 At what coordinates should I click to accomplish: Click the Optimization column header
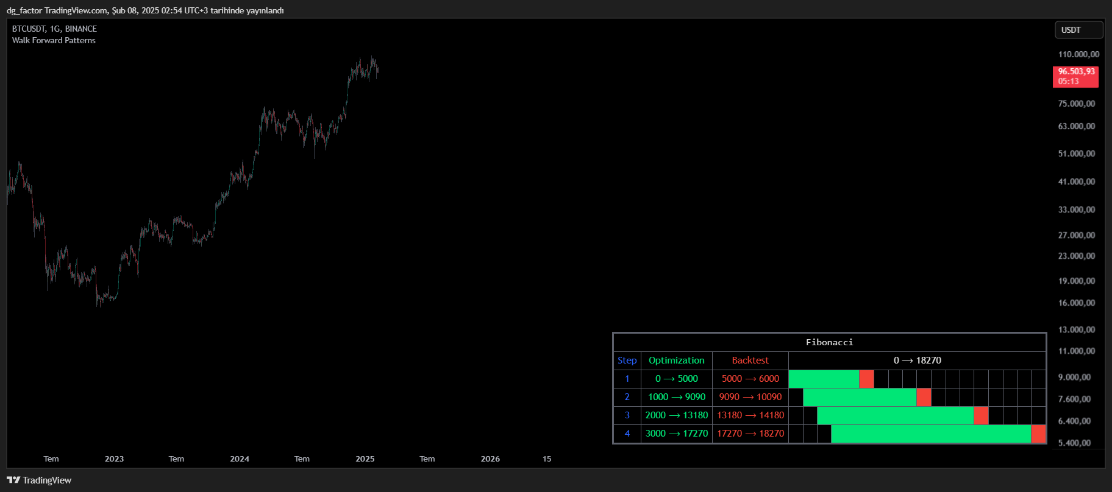[677, 360]
